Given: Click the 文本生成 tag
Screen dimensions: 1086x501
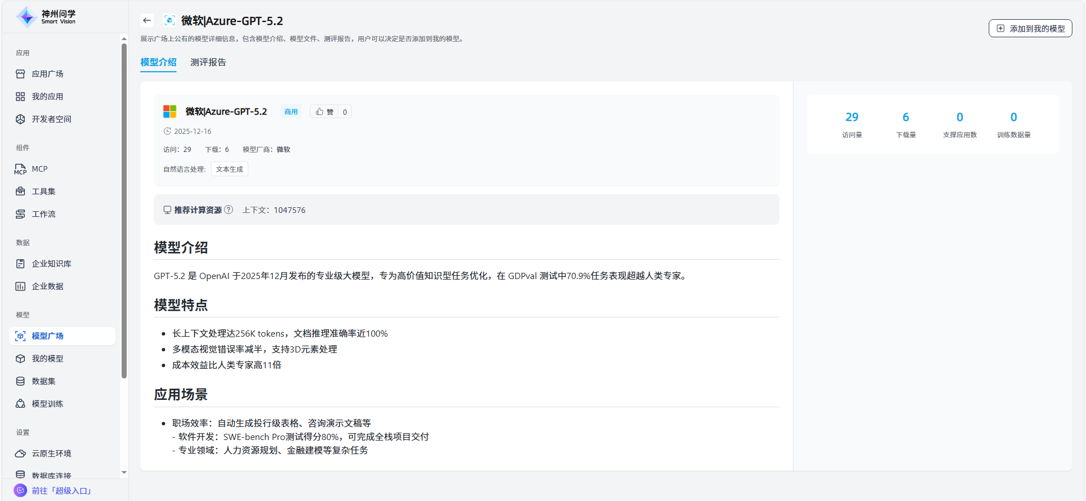Looking at the screenshot, I should tap(229, 169).
